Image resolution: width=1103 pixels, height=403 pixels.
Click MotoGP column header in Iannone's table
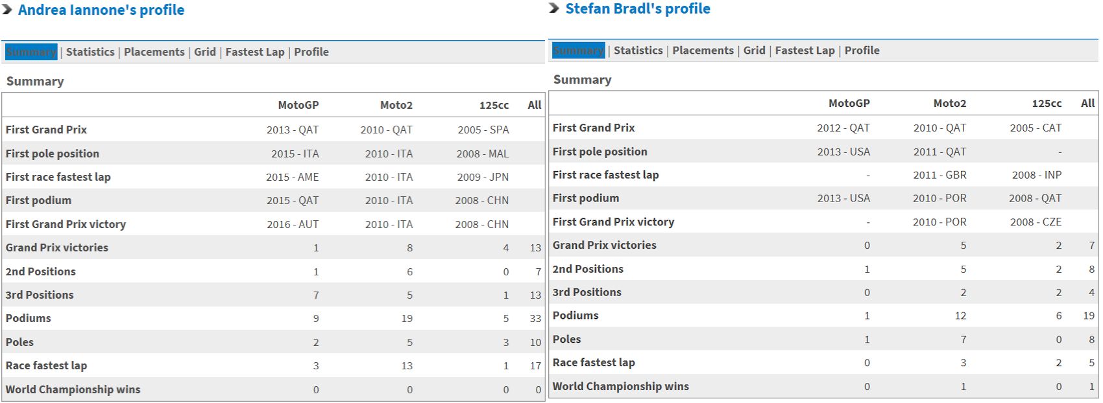pyautogui.click(x=298, y=105)
